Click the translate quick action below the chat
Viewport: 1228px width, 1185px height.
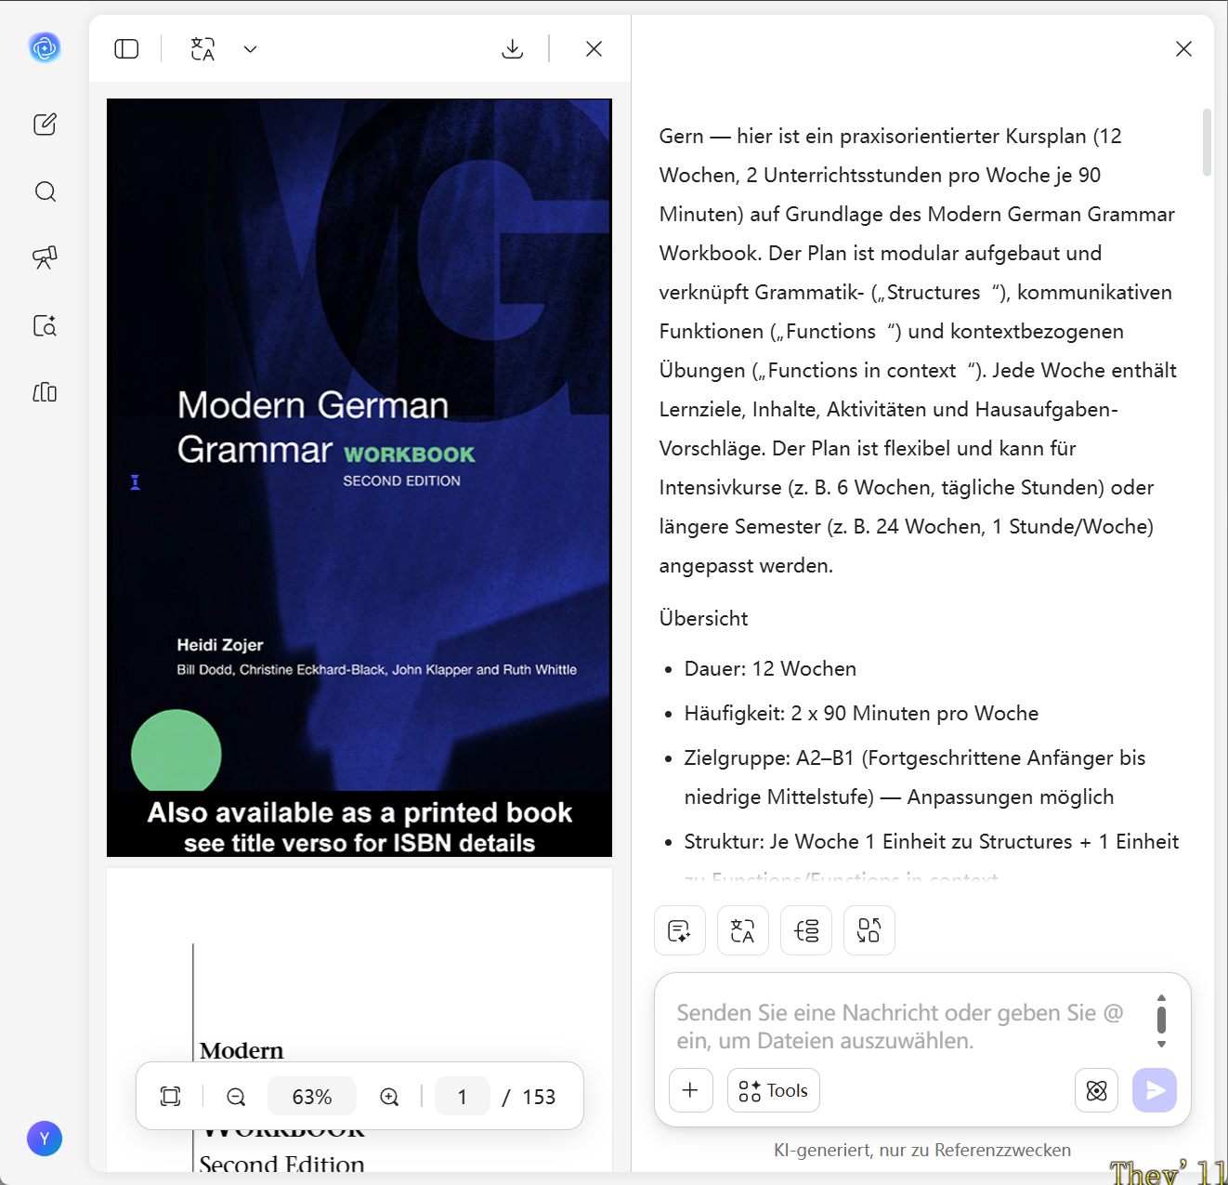tap(743, 930)
